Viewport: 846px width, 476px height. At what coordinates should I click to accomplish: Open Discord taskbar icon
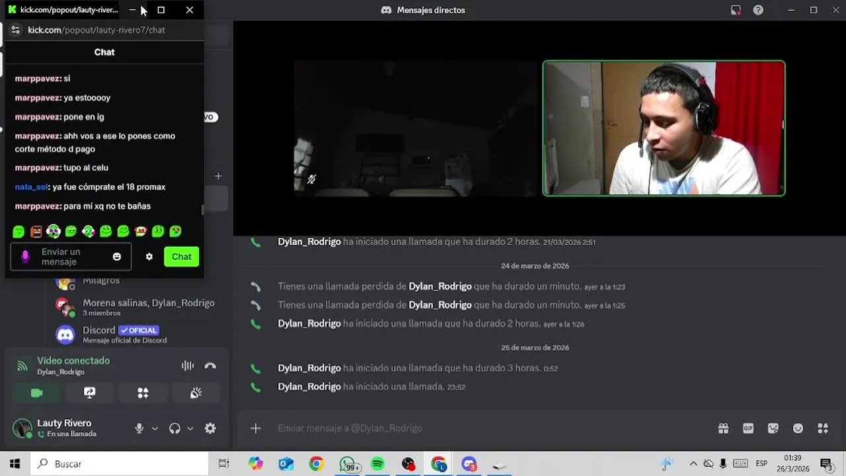[469, 464]
